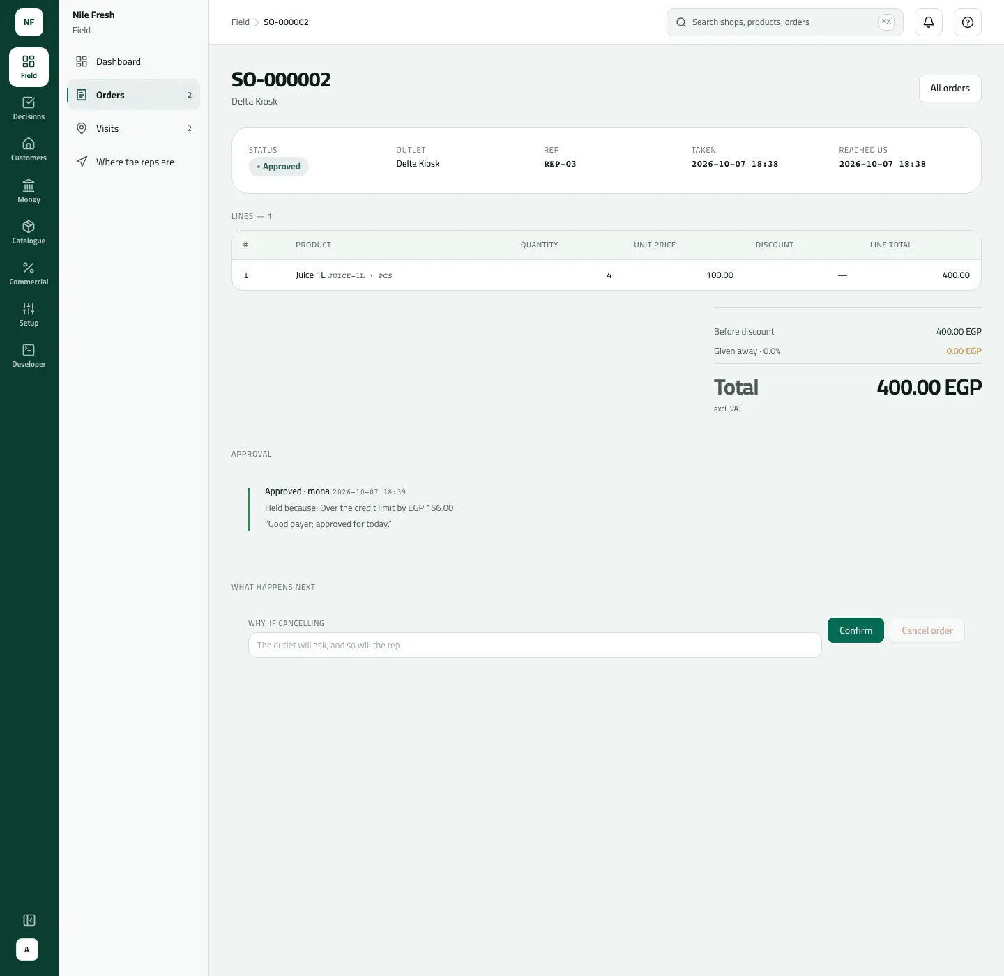Open the Developer section
The width and height of the screenshot is (1004, 976).
click(29, 356)
